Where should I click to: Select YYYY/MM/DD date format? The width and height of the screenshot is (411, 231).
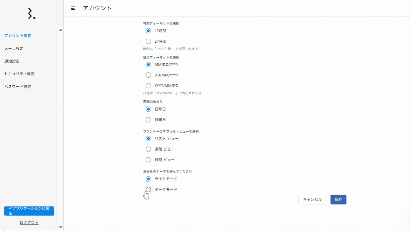(148, 86)
